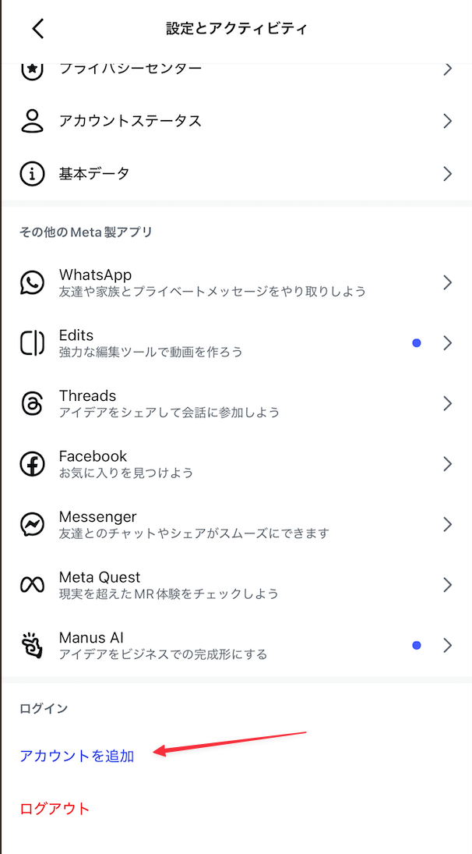This screenshot has height=854, width=472.
Task: Tap the プライバシーセンター star icon
Action: point(32,68)
